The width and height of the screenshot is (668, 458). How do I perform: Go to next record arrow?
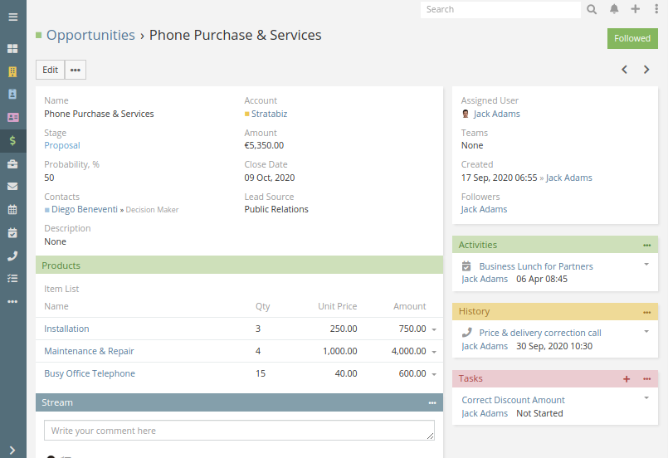[x=646, y=70]
